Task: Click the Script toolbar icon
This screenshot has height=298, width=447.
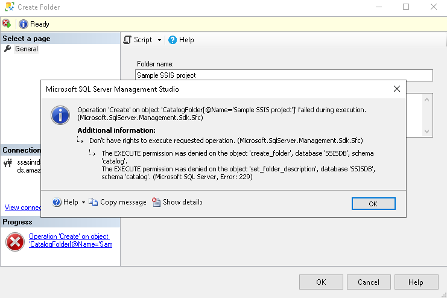Action: coord(127,40)
